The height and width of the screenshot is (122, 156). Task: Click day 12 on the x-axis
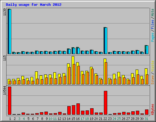(59, 119)
